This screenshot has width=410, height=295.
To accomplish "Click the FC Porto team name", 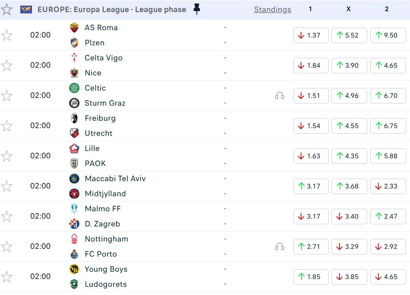I will tap(101, 254).
